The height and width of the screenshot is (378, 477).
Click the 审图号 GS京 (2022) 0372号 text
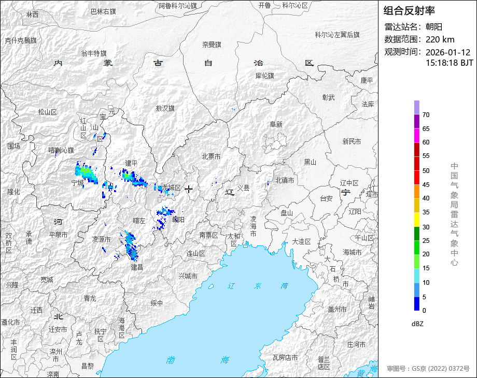pyautogui.click(x=428, y=369)
